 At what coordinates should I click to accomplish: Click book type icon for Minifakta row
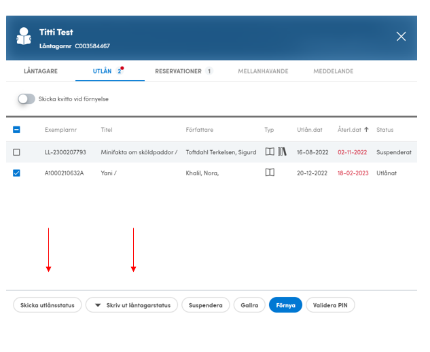(270, 152)
